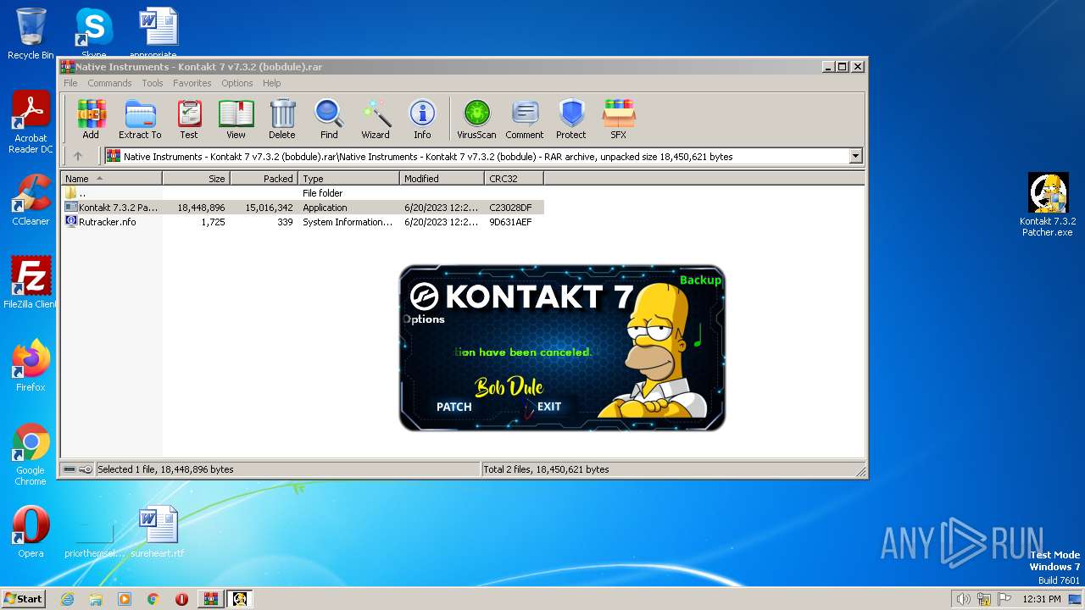Click the Windows Start button
The image size is (1085, 610).
(24, 598)
